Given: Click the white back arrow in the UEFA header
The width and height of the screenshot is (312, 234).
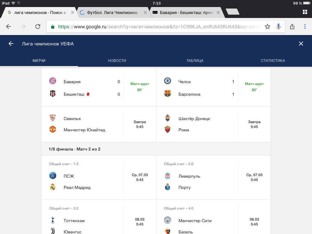Looking at the screenshot, I should click(11, 44).
